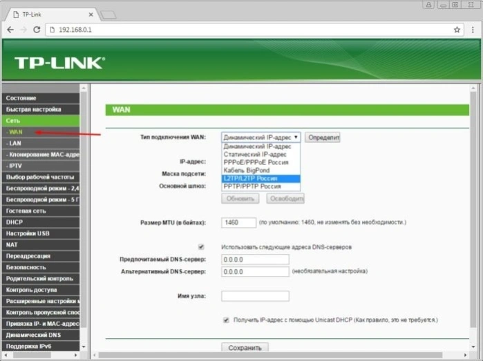Click sidebar horizontal scroll right arrow
Screen dimensions: 483x361
[x=76, y=355]
